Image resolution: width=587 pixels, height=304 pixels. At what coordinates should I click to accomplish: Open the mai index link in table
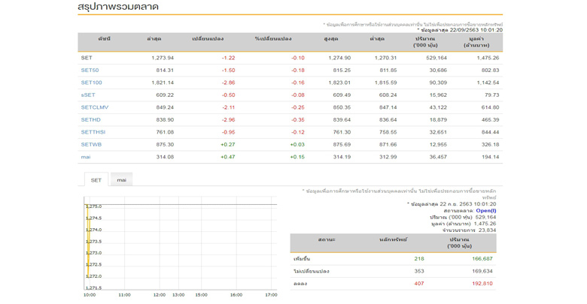point(86,157)
